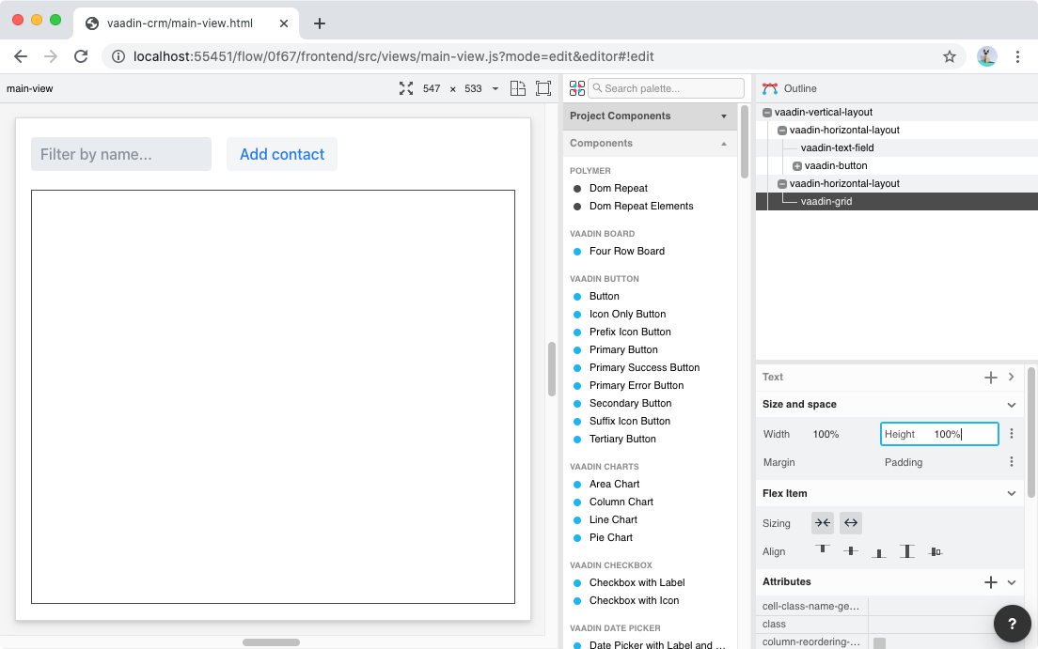Click the Search palette input field
The height and width of the screenshot is (649, 1038).
pyautogui.click(x=666, y=88)
